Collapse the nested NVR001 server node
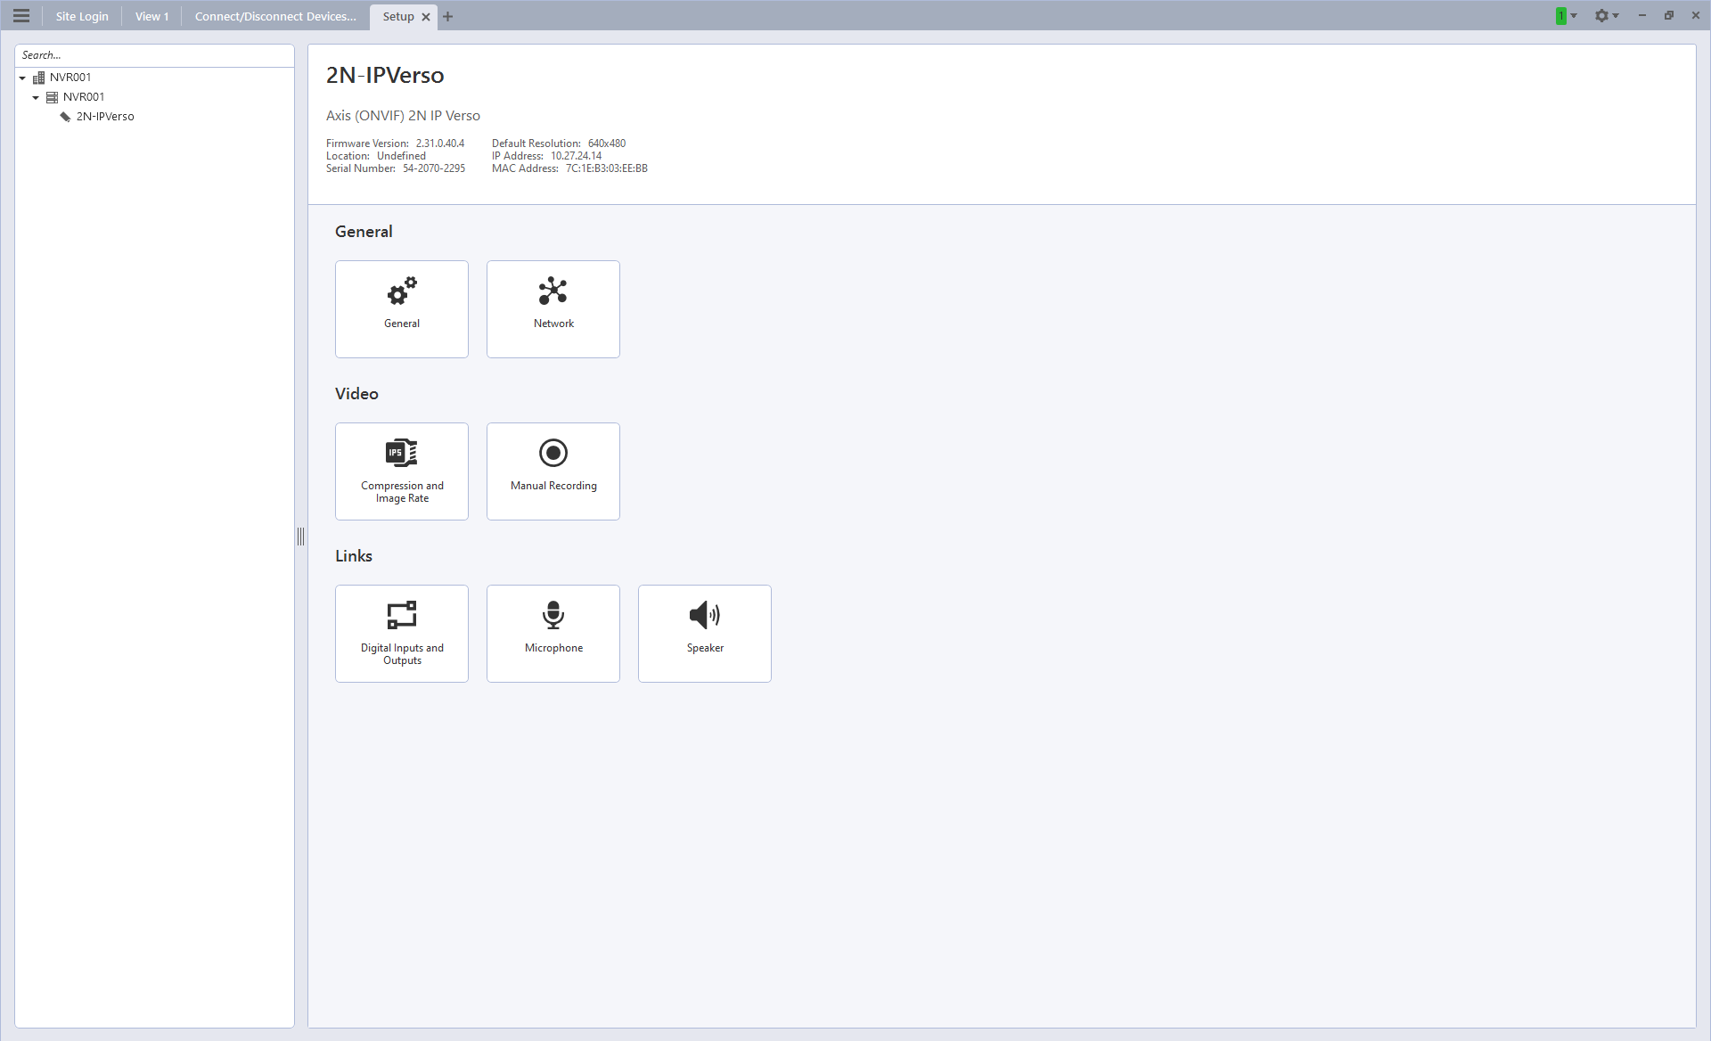 pyautogui.click(x=36, y=98)
